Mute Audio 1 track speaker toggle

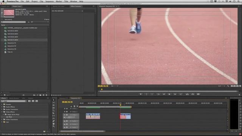(65, 121)
